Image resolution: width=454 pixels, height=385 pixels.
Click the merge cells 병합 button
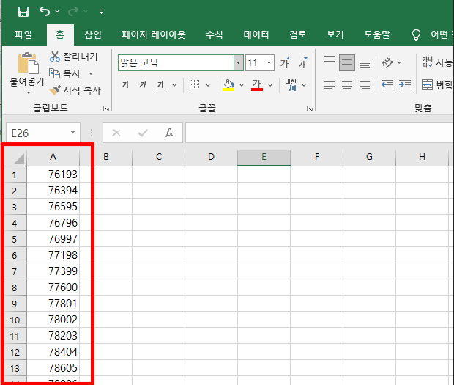(x=437, y=85)
